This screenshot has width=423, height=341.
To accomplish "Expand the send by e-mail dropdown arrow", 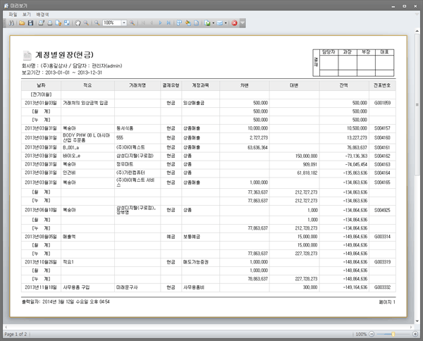I will [226, 23].
